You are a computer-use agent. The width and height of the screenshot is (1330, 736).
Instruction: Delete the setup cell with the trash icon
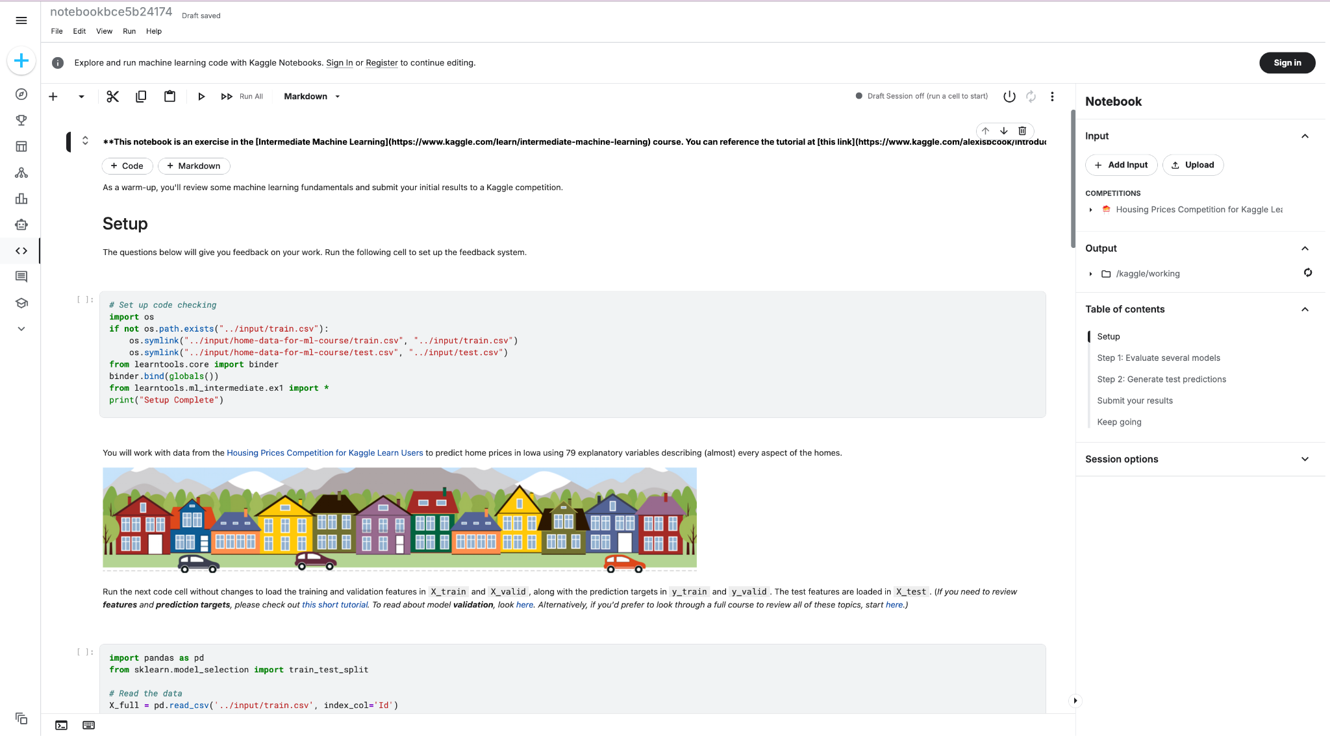(x=1022, y=130)
